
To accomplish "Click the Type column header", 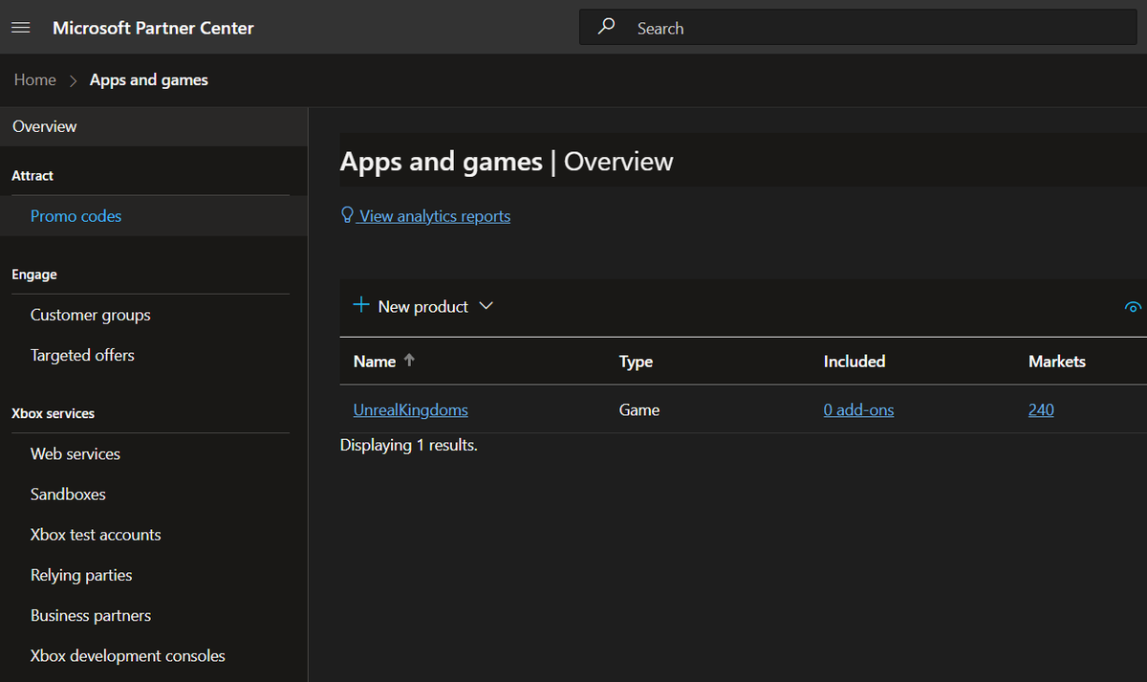I will tap(636, 361).
